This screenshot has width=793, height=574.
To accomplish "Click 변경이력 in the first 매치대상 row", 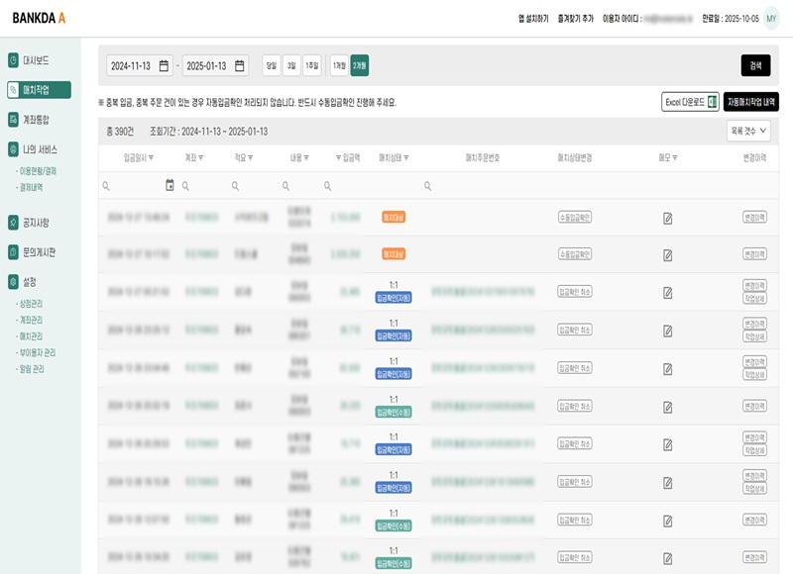I will pyautogui.click(x=754, y=218).
